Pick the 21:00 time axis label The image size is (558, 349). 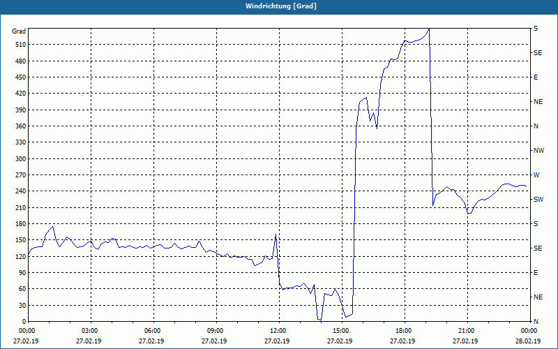coord(465,331)
